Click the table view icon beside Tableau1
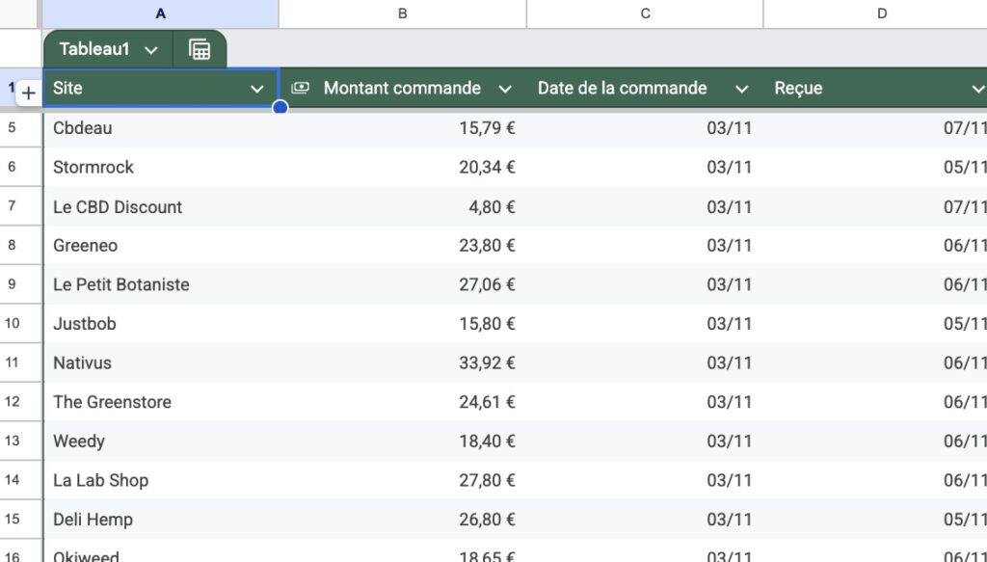The width and height of the screenshot is (987, 562). click(x=200, y=49)
